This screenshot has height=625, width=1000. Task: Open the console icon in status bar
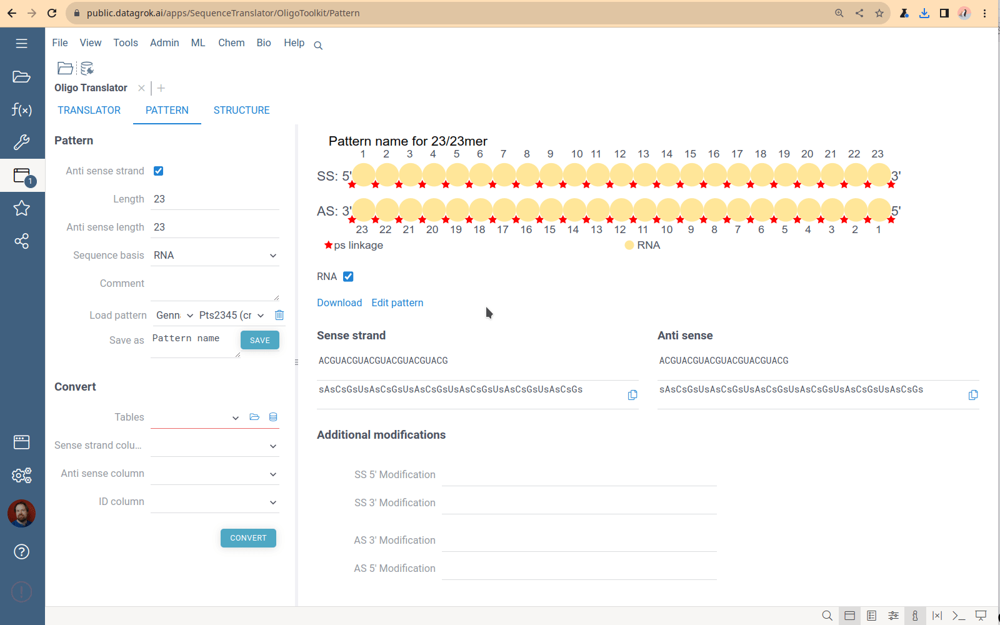959,616
